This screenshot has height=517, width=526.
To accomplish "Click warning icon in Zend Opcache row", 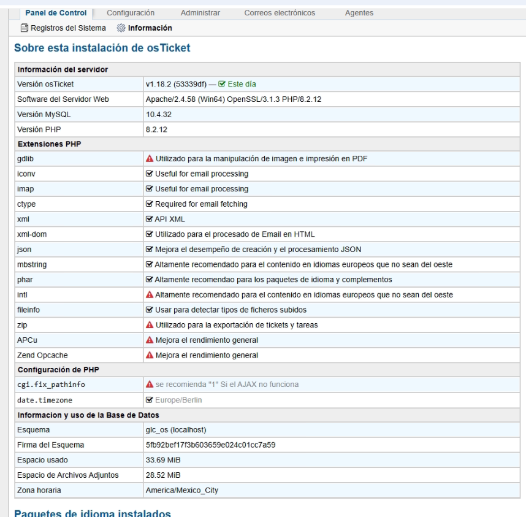I will pyautogui.click(x=150, y=355).
